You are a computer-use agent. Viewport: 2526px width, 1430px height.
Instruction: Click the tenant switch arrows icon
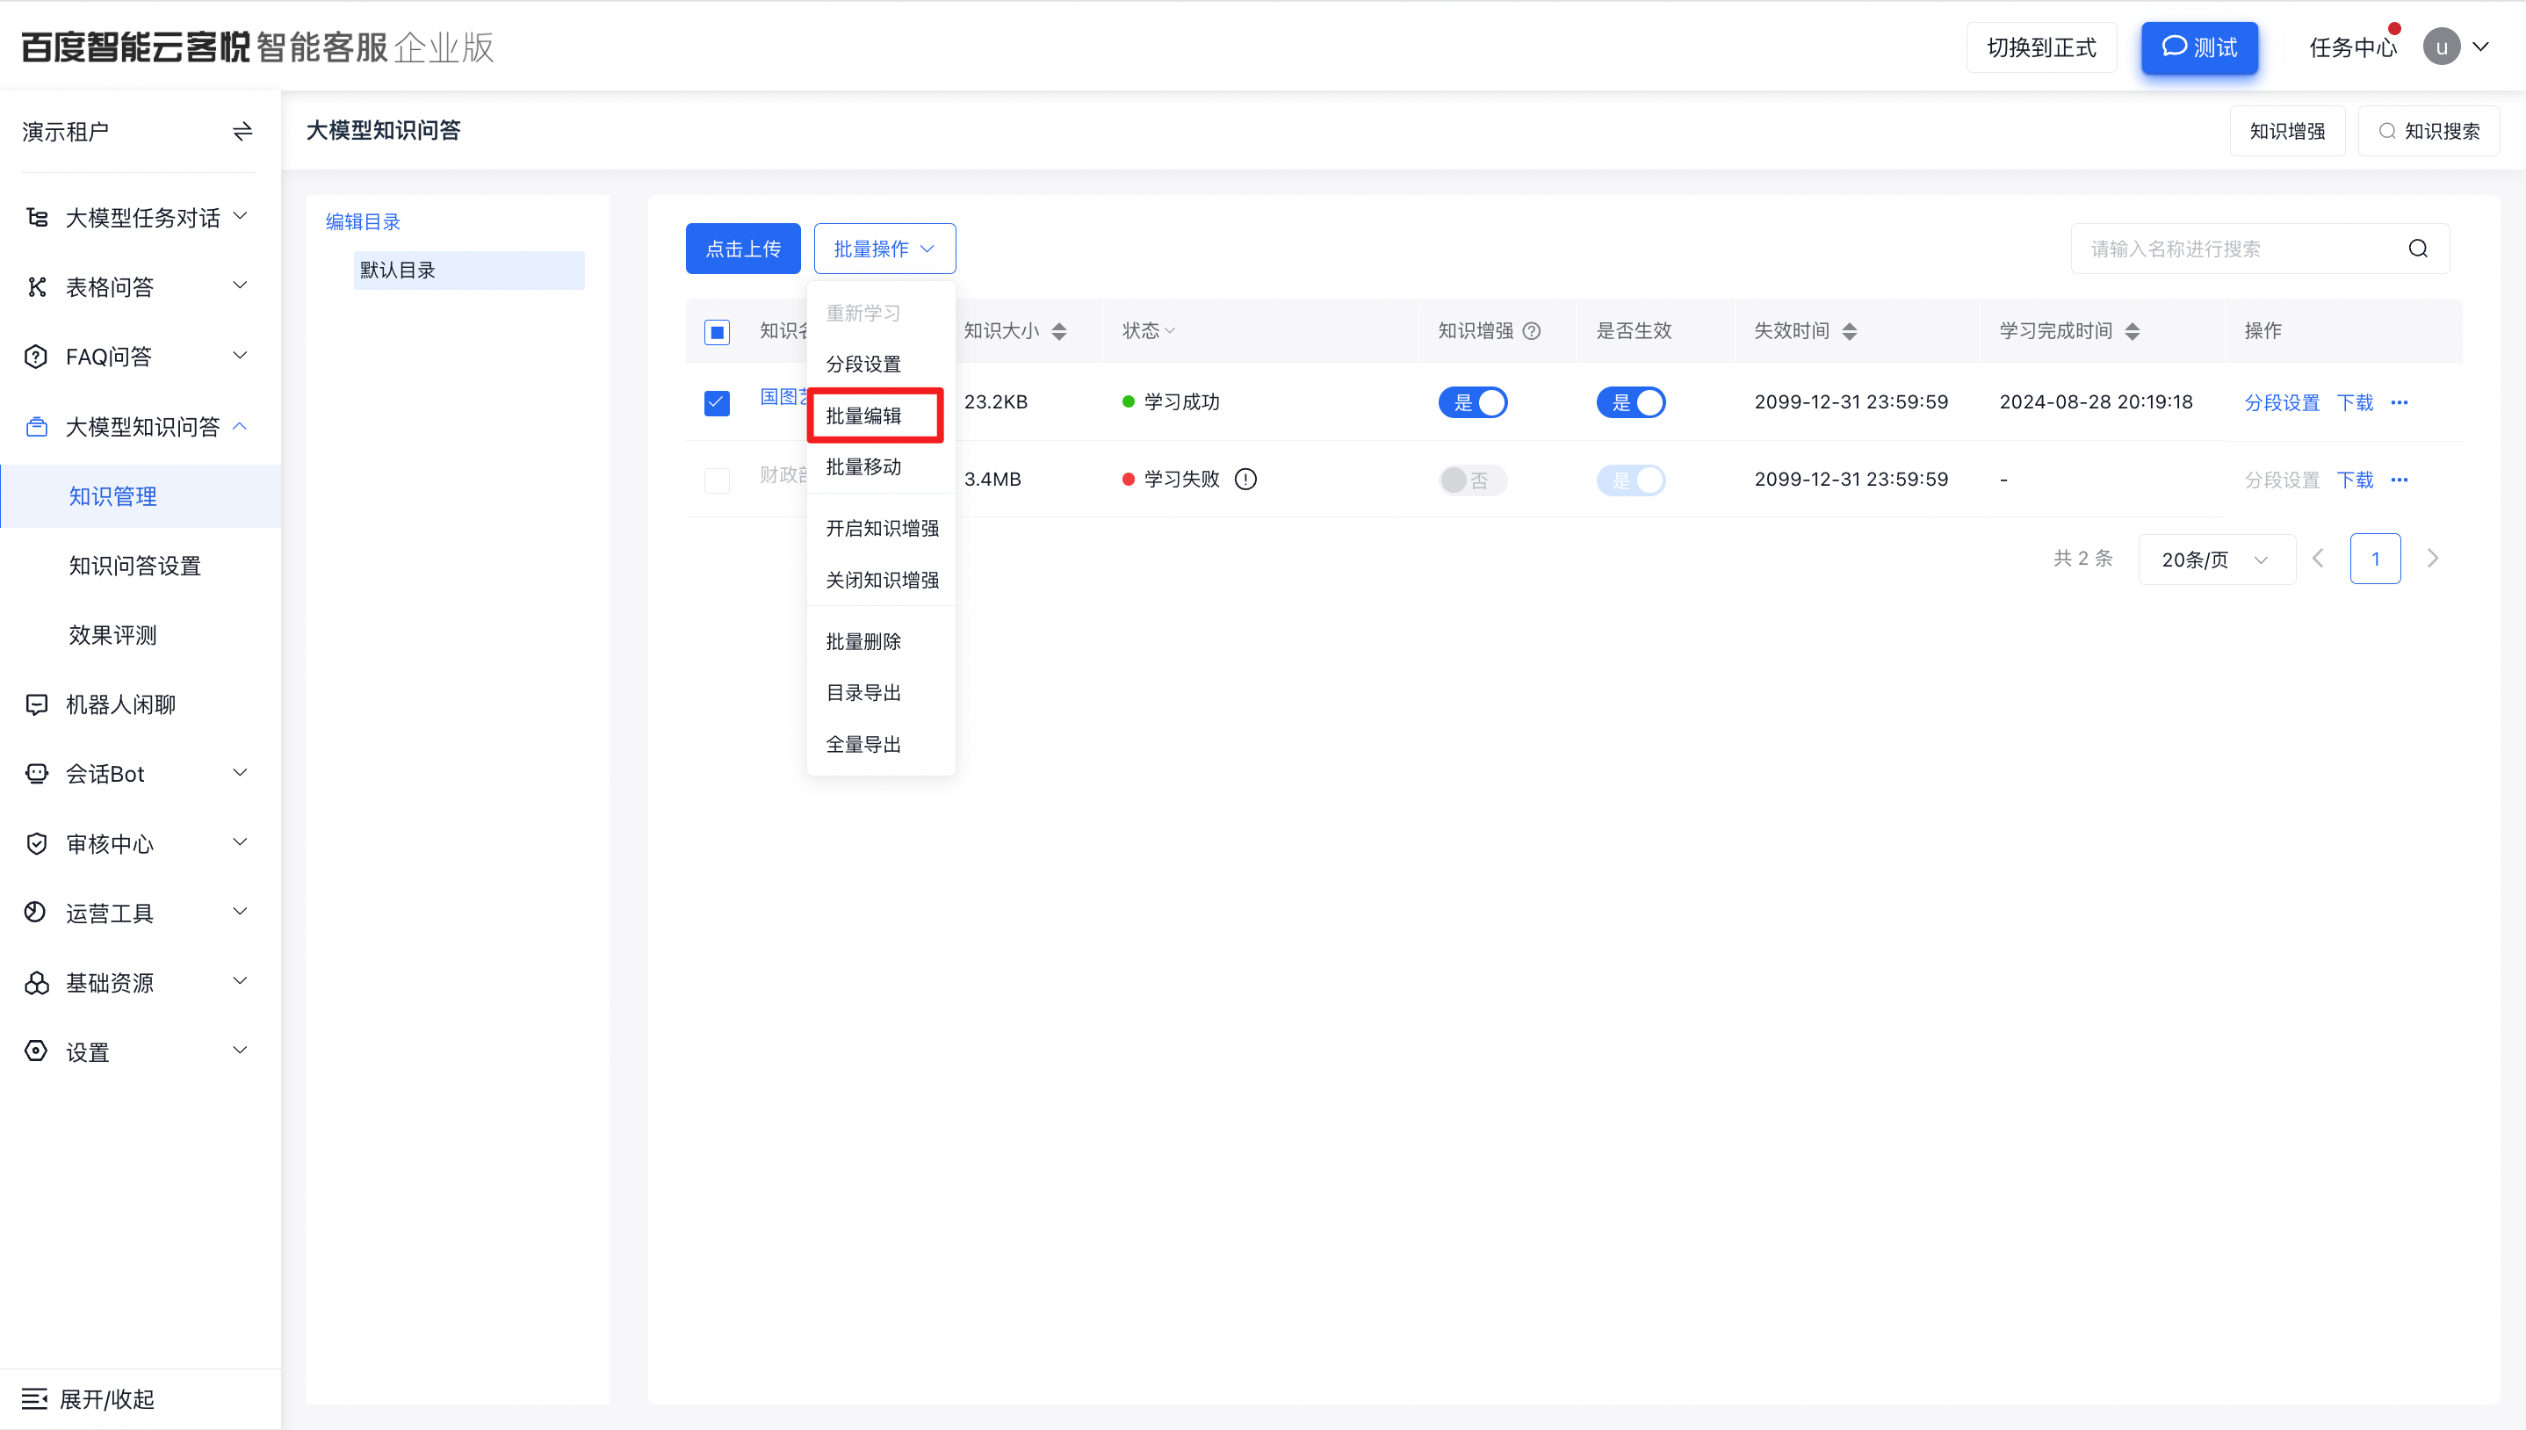point(242,132)
